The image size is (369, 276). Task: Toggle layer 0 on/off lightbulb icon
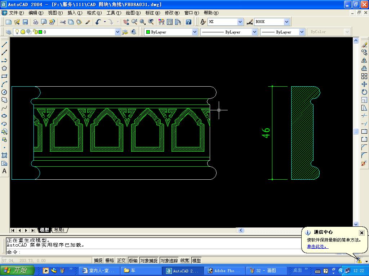[x=17, y=32]
